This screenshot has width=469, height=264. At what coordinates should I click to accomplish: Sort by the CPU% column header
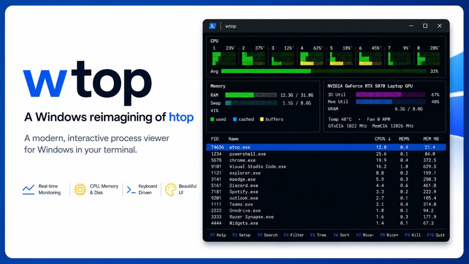(x=382, y=139)
